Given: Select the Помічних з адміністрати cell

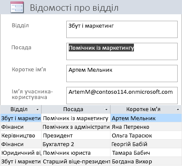Looking at the screenshot, I should point(76,127).
